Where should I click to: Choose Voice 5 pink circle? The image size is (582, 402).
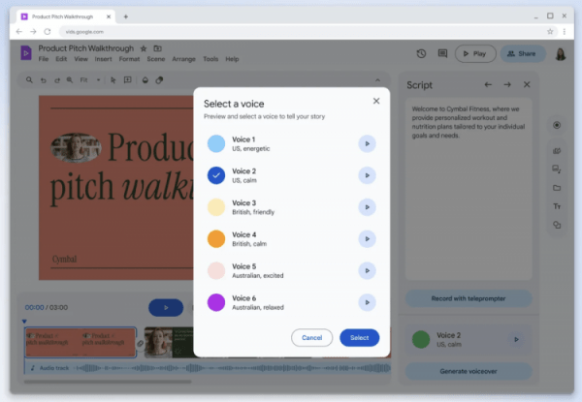click(x=216, y=271)
